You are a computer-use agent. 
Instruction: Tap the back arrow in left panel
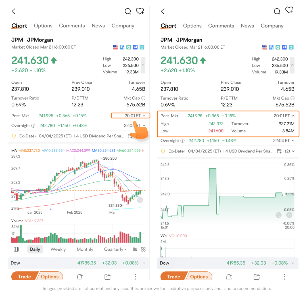14,11
